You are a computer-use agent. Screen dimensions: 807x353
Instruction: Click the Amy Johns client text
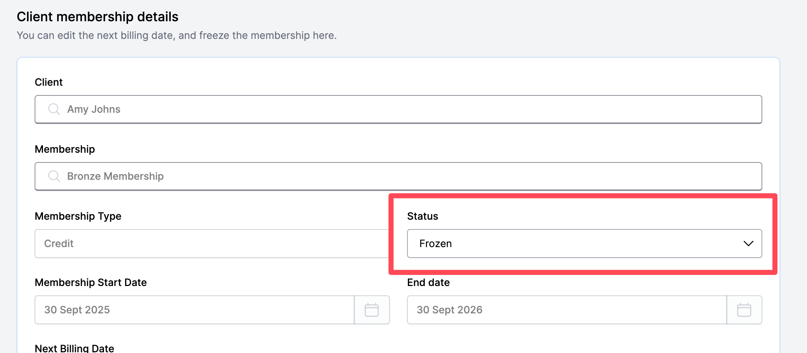pyautogui.click(x=94, y=109)
